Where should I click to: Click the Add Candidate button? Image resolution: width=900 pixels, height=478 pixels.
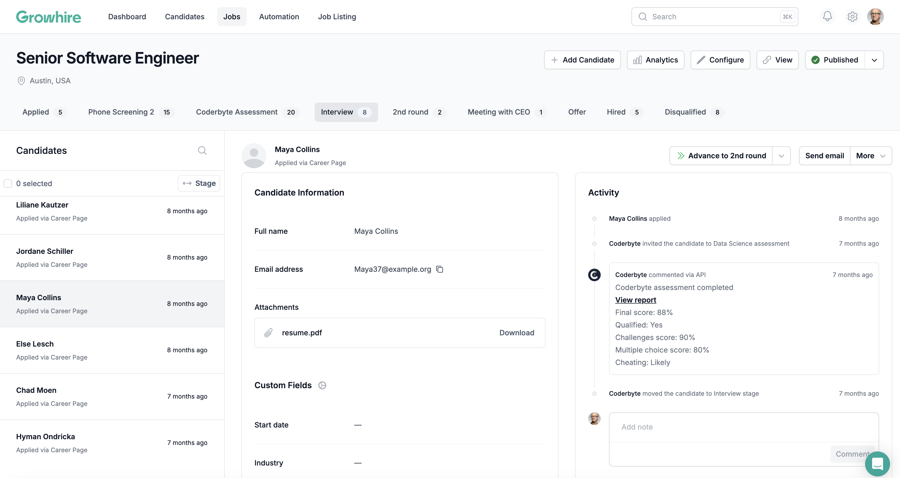click(582, 60)
